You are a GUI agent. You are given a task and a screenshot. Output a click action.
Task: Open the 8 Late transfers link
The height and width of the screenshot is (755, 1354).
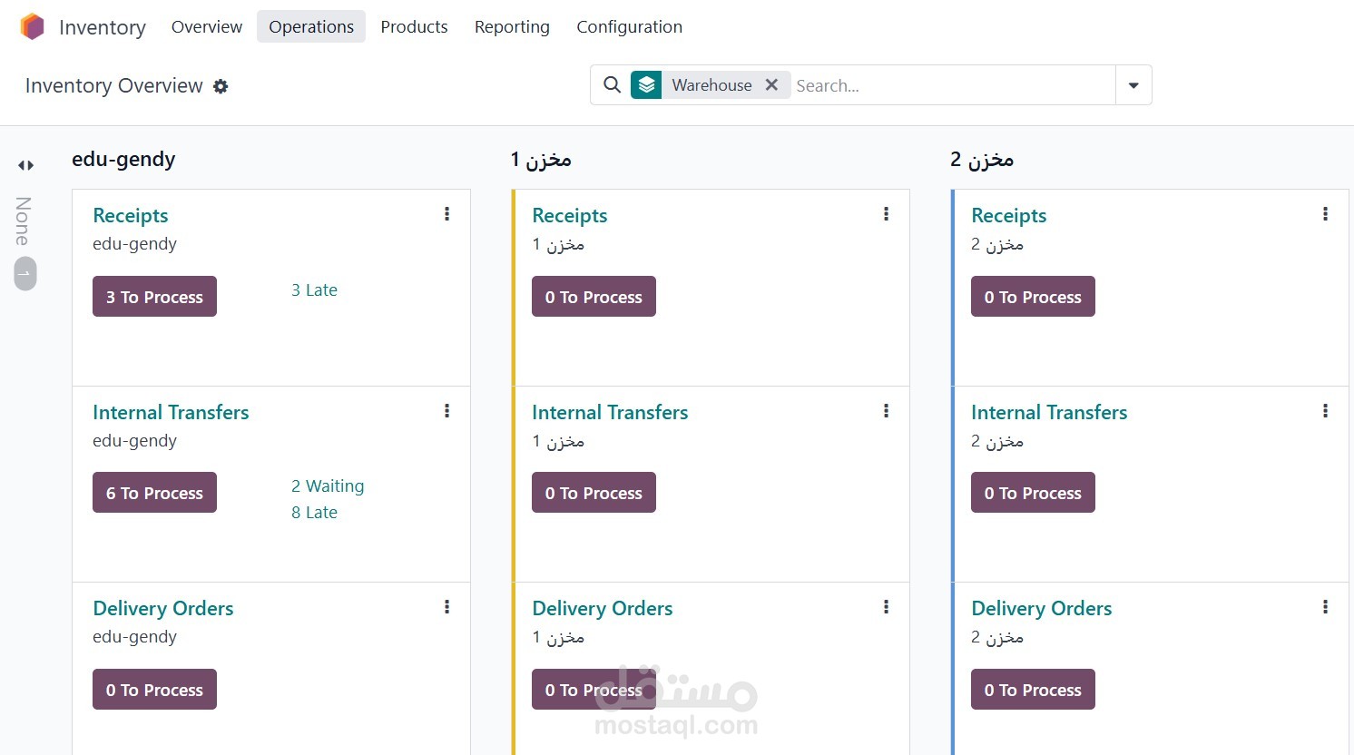[314, 513]
